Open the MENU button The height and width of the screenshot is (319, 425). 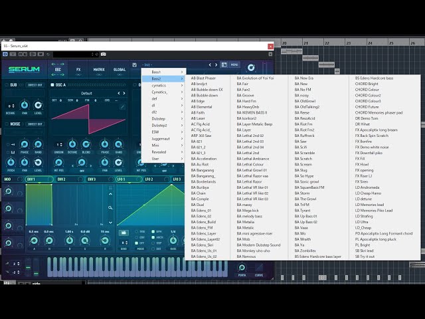tap(234, 65)
